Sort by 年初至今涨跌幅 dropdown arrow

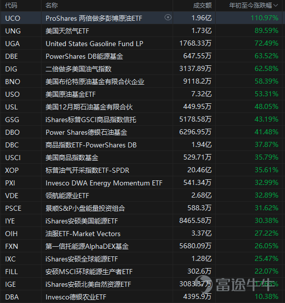point(275,6)
